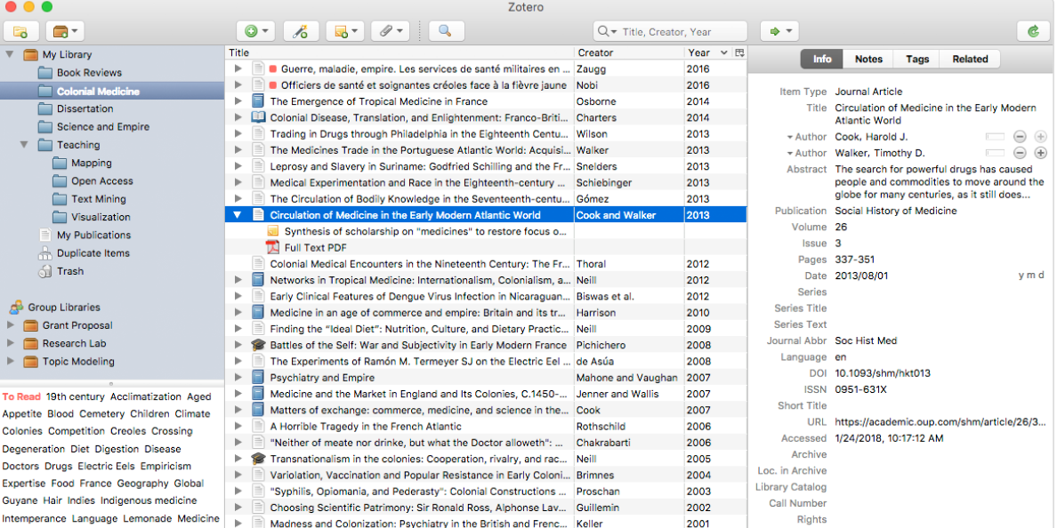Attach a file with the paperclip icon

pos(386,29)
